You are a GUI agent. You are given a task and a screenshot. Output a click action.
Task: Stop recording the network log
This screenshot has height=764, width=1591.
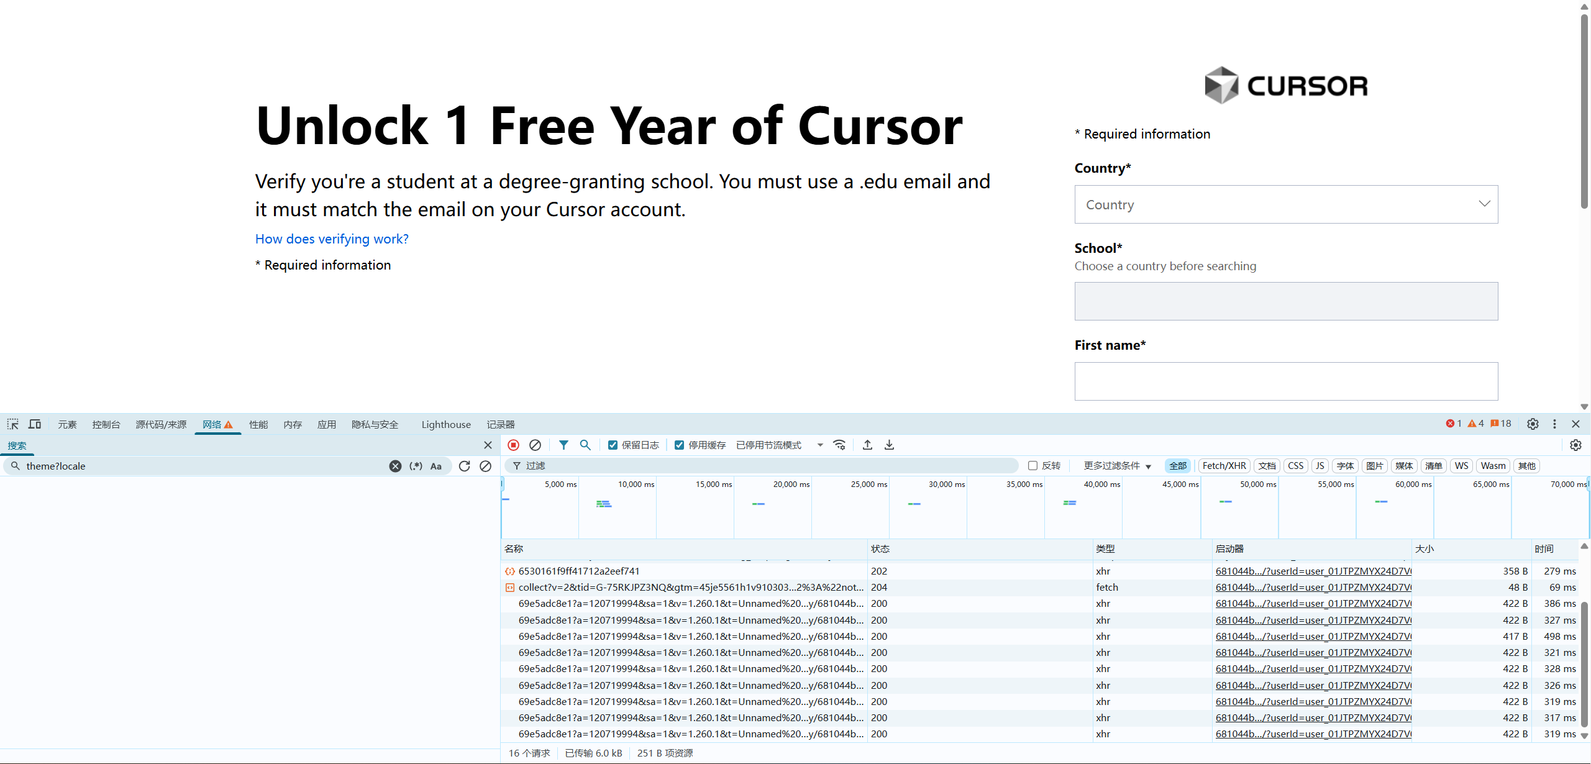coord(513,445)
